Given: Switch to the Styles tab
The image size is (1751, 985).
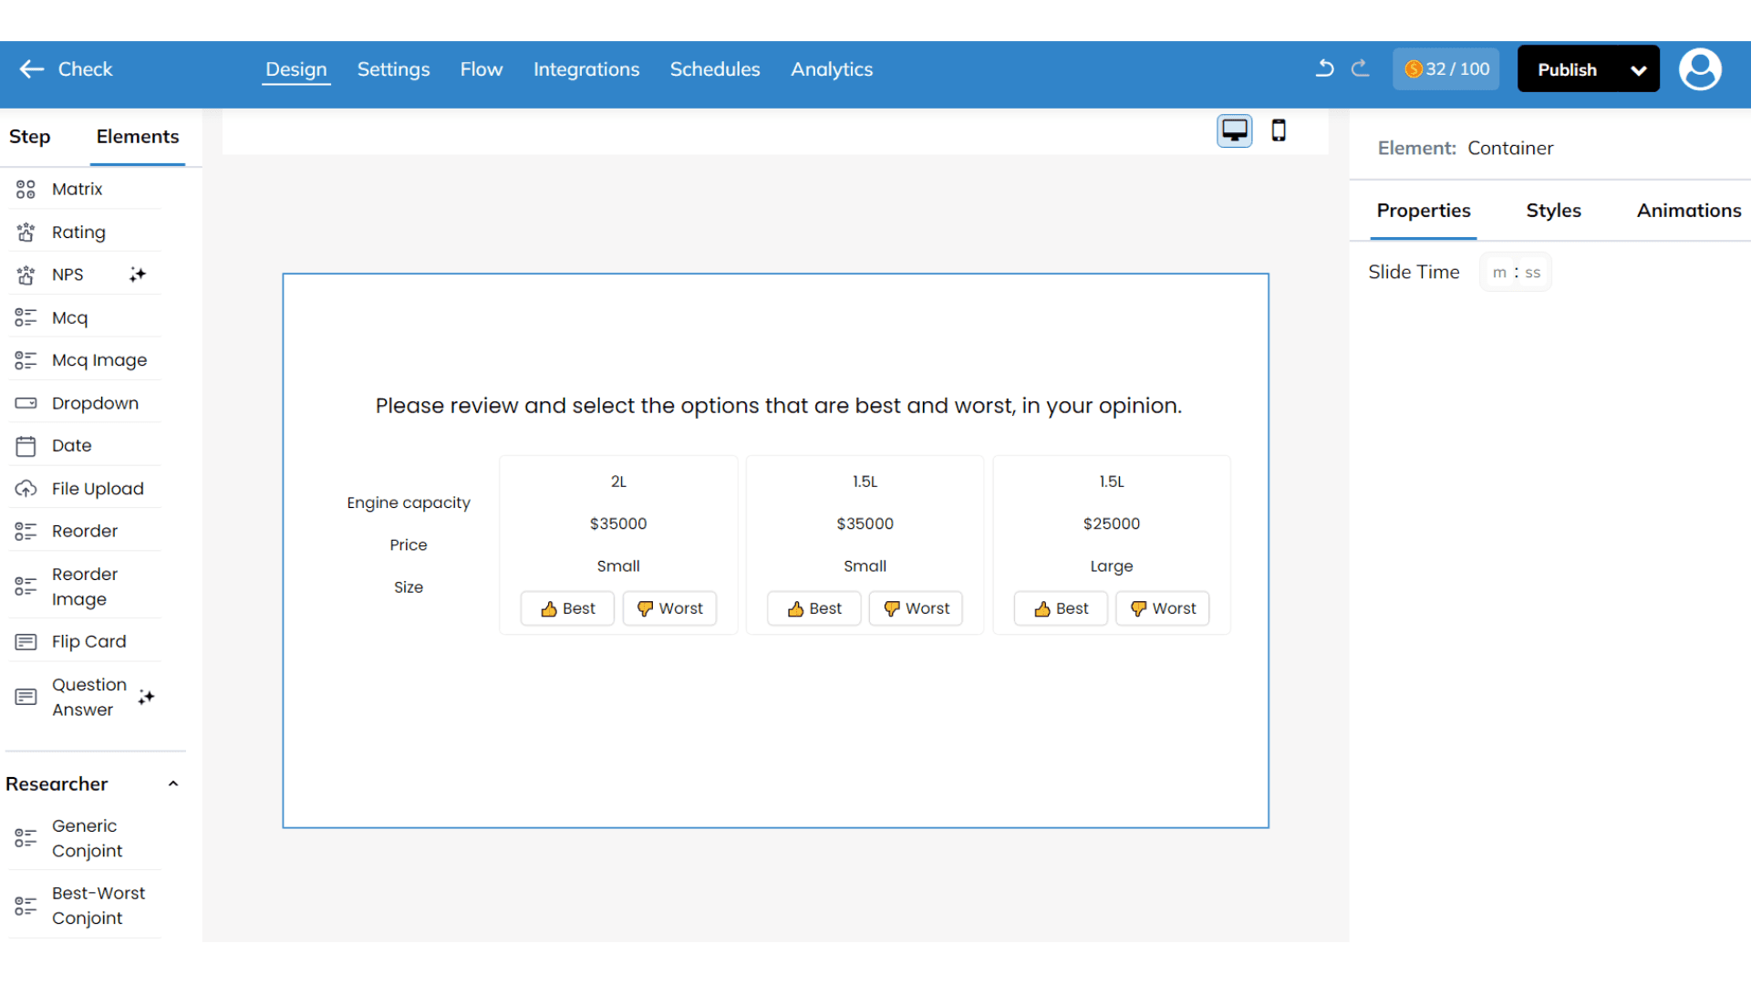Looking at the screenshot, I should [1553, 211].
